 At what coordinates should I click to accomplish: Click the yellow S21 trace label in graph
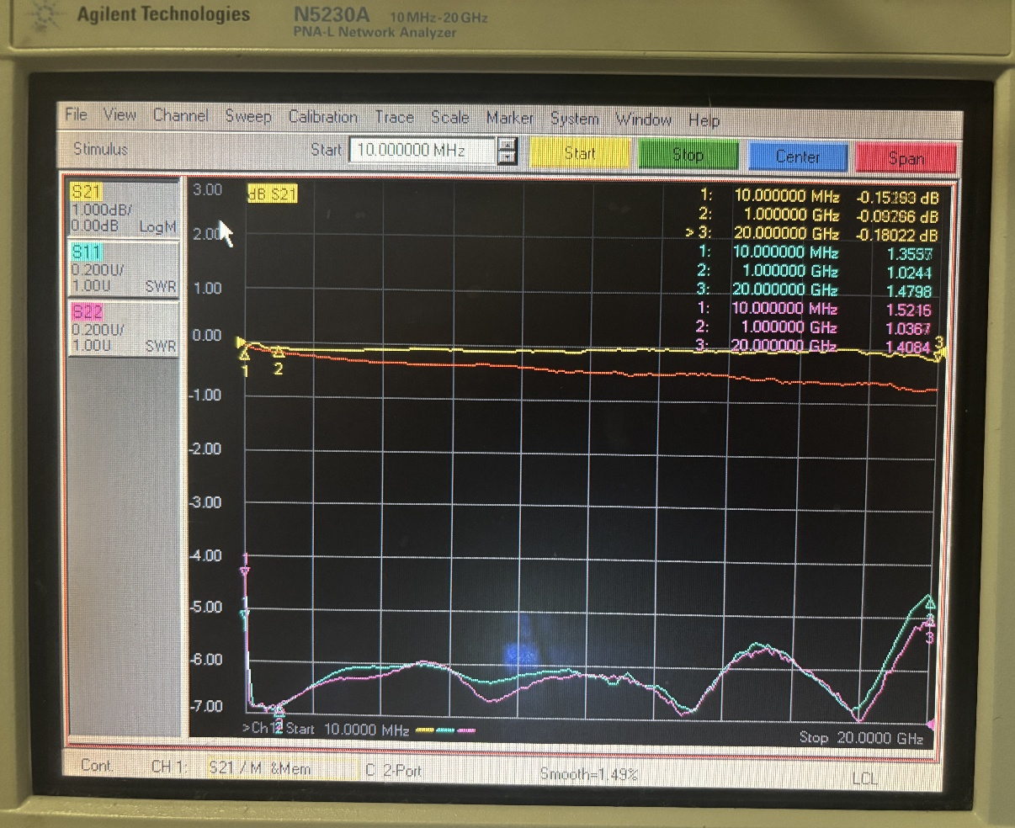273,194
